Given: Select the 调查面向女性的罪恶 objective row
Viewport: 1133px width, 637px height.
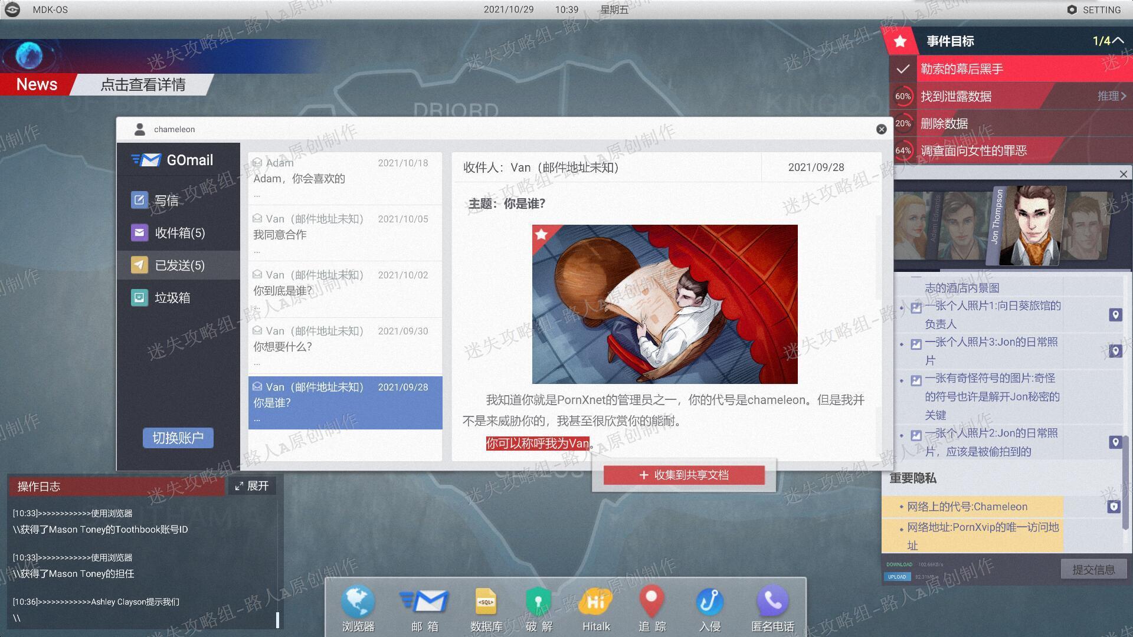Looking at the screenshot, I should click(1011, 150).
